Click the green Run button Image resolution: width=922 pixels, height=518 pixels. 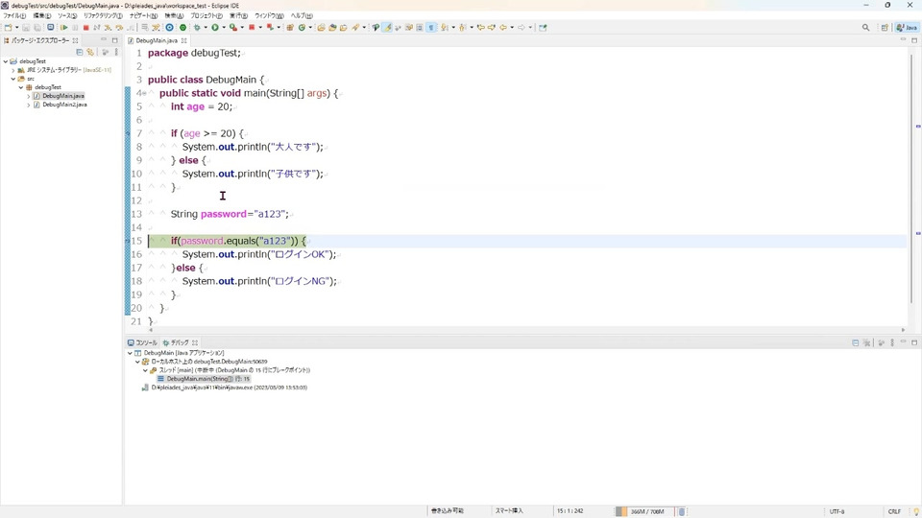(214, 28)
